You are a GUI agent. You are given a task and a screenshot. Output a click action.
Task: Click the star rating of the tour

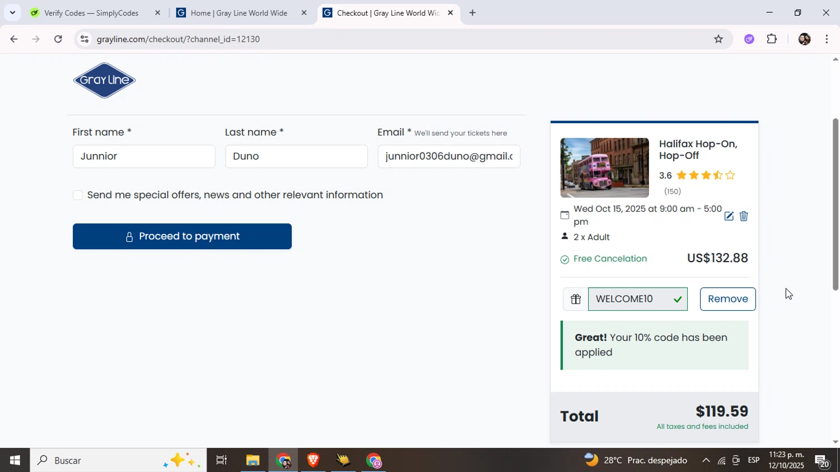pyautogui.click(x=706, y=175)
